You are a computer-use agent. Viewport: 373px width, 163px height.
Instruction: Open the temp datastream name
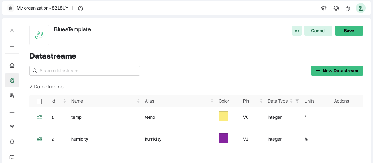[x=76, y=117]
